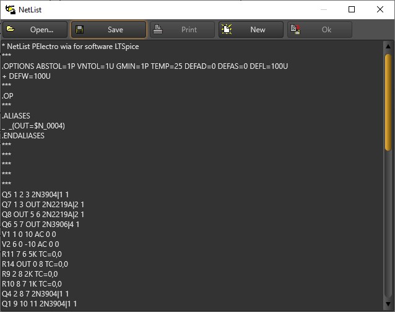Place cursor on the .OPTIONS ABSTOL line
Image resolution: width=395 pixels, height=312 pixels.
pyautogui.click(x=145, y=66)
